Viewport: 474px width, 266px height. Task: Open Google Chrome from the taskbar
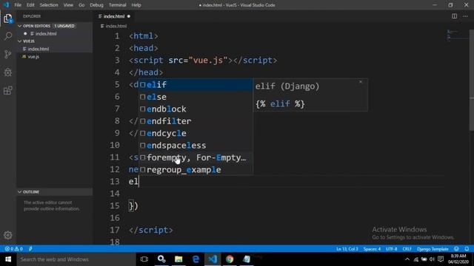pos(230,259)
